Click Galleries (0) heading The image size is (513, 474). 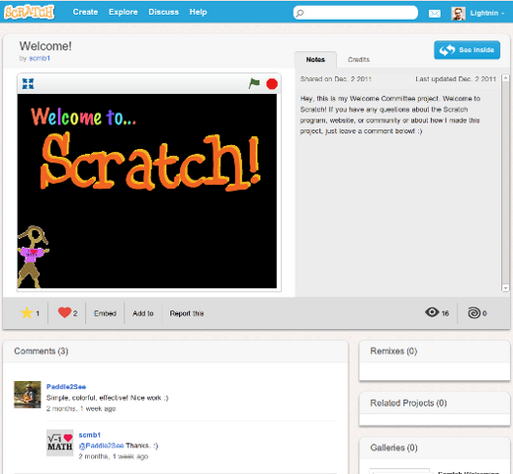coord(393,448)
